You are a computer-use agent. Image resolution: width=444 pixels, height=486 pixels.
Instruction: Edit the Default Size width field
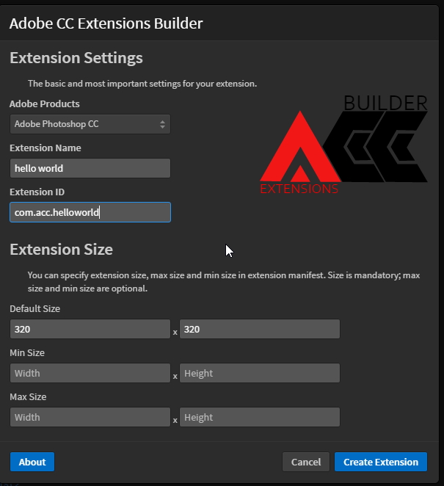(x=90, y=329)
